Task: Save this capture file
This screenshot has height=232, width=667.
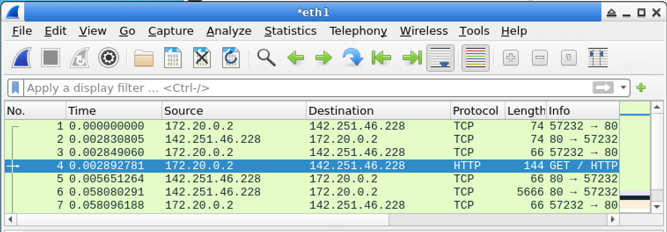Action: click(173, 58)
